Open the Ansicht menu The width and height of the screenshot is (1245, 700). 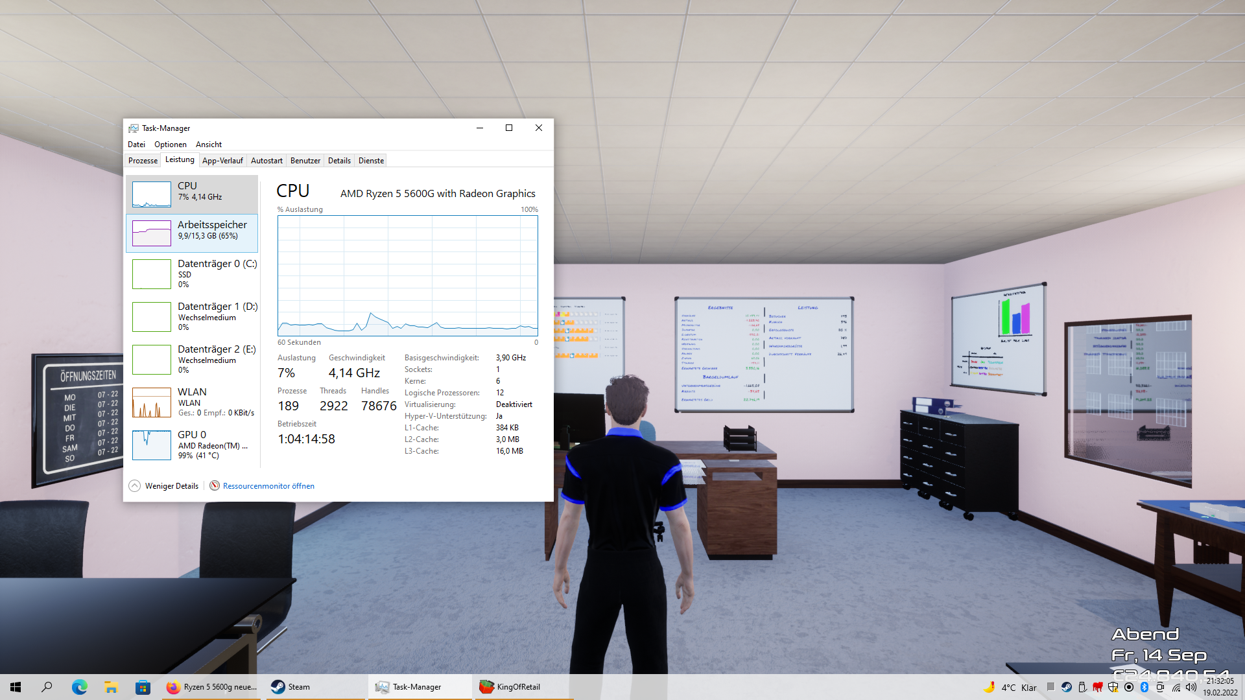coord(208,145)
